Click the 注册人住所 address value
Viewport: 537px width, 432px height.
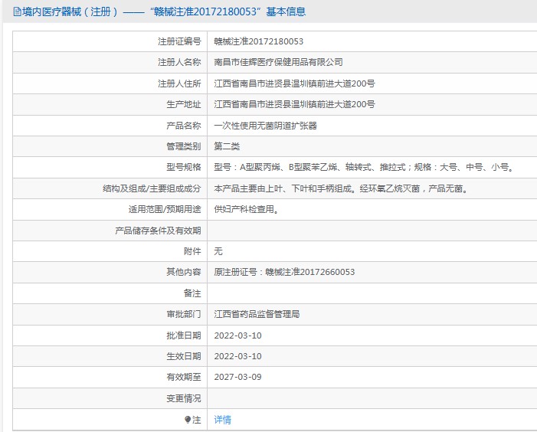click(294, 83)
